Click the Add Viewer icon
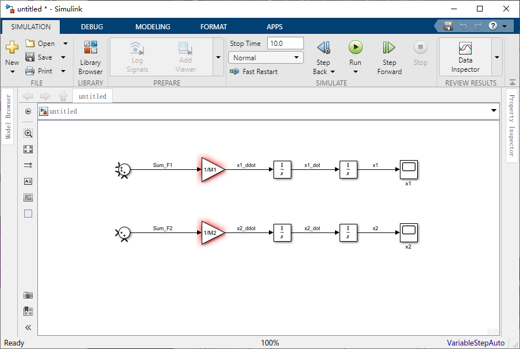 (x=186, y=48)
